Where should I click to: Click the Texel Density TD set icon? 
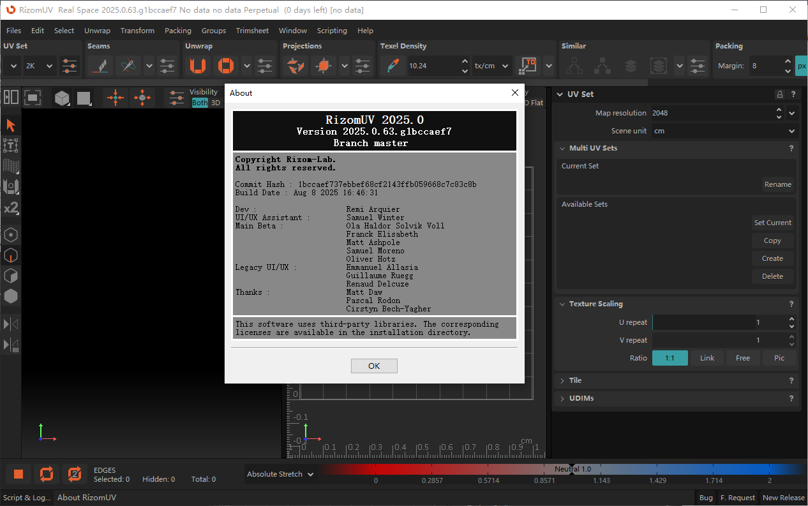(528, 66)
